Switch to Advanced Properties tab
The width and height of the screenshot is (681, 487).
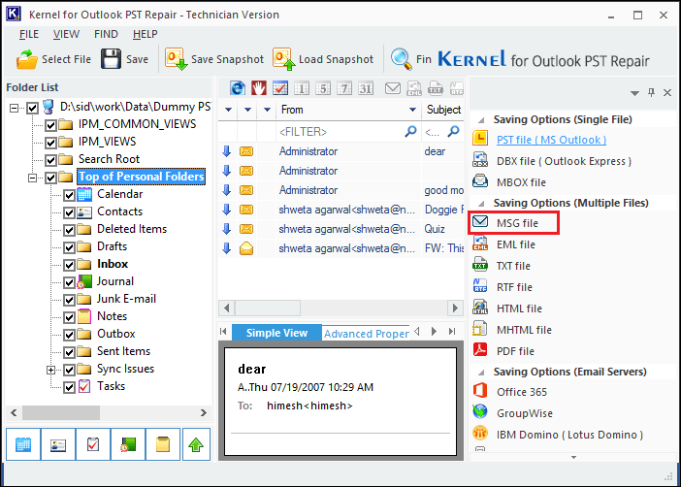point(366,333)
